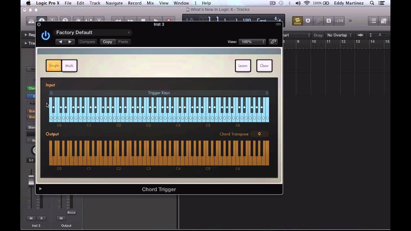The height and width of the screenshot is (231, 411).
Task: Open the Edit menu
Action: click(81, 3)
